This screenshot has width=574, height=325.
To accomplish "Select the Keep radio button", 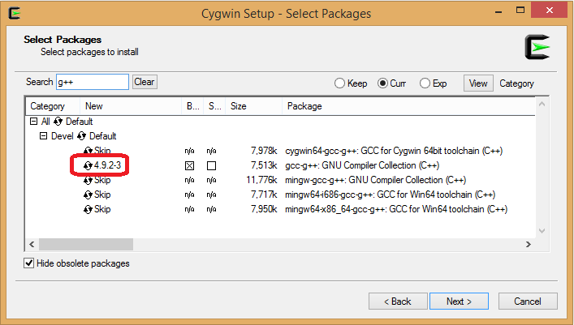I will point(340,83).
